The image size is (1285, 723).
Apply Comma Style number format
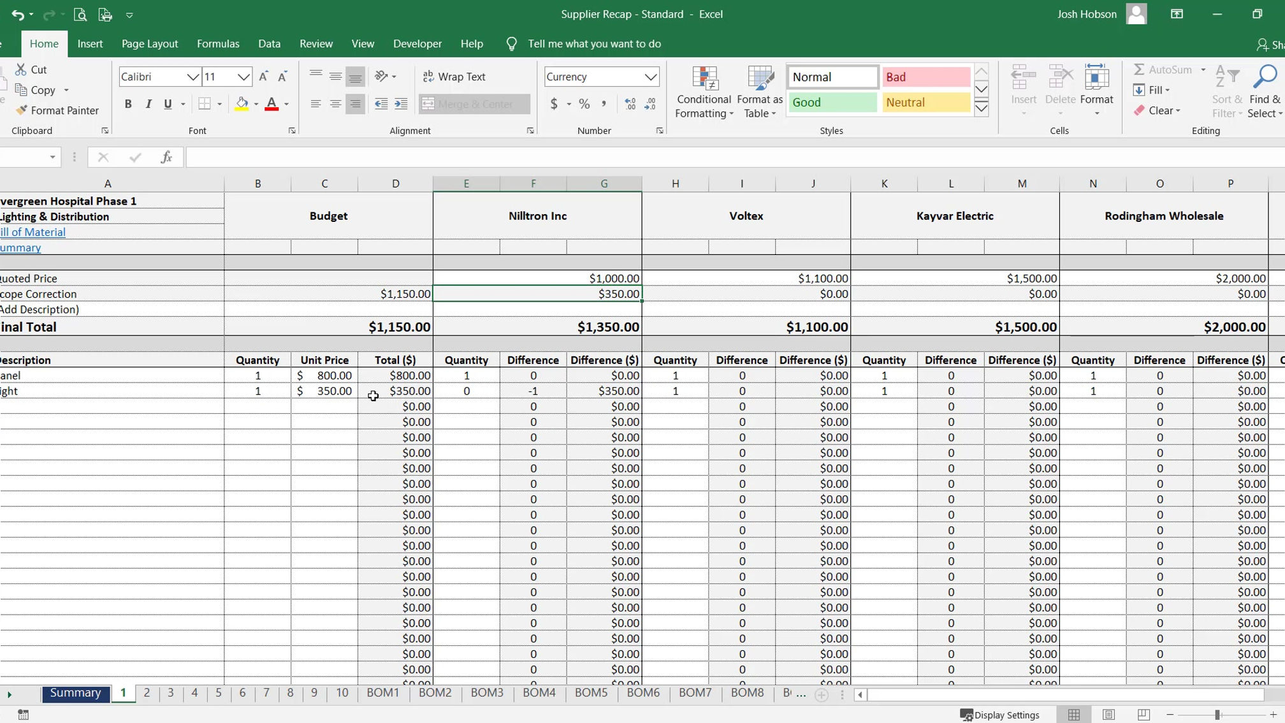tap(604, 104)
